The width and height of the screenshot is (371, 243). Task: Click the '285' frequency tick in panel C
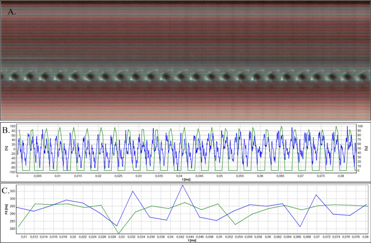click(x=13, y=222)
